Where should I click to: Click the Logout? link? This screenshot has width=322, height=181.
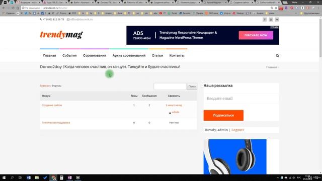tap(238, 130)
